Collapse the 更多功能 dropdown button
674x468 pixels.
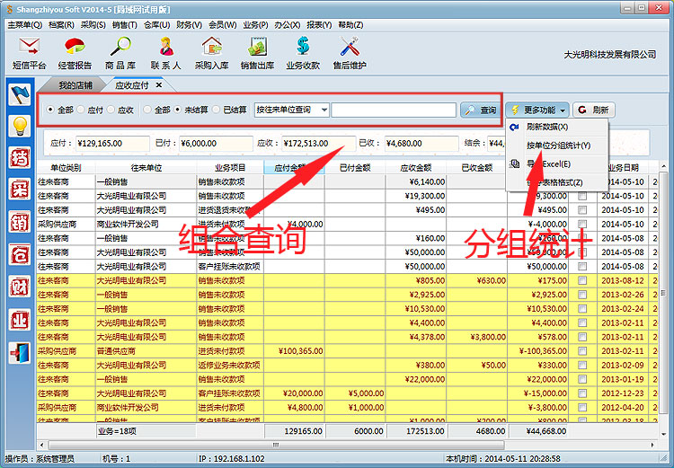pyautogui.click(x=537, y=110)
